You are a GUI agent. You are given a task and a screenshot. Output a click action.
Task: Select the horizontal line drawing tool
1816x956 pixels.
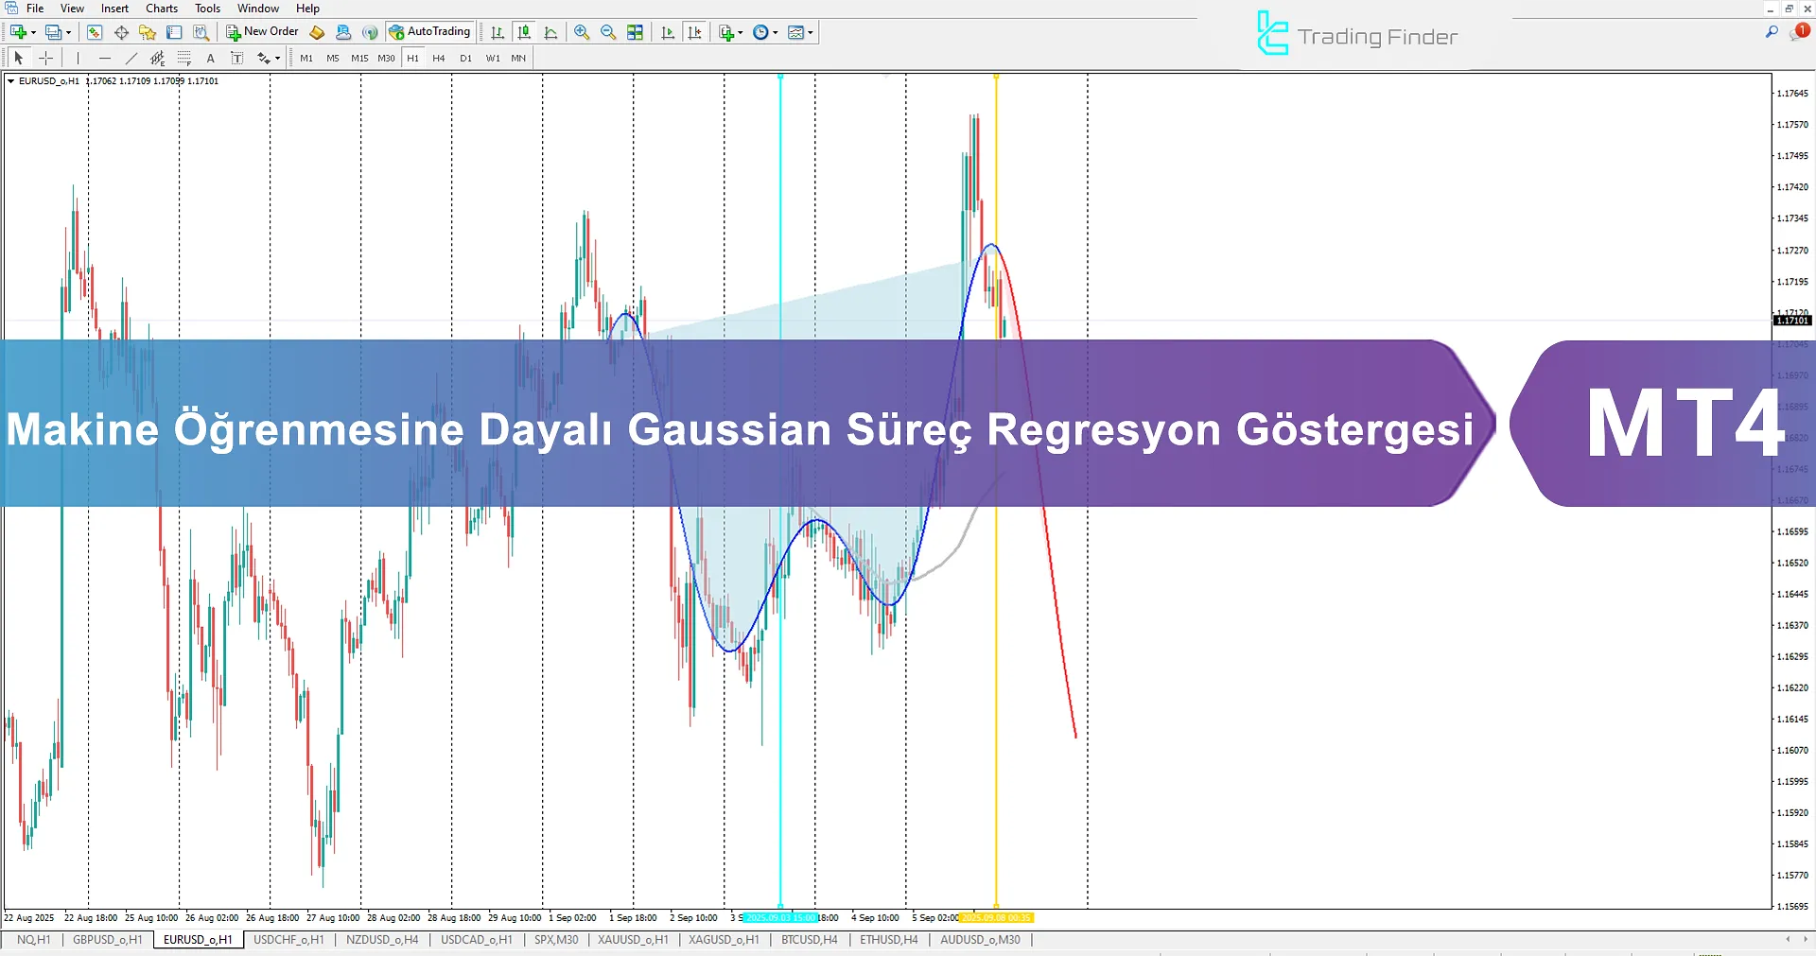point(105,58)
